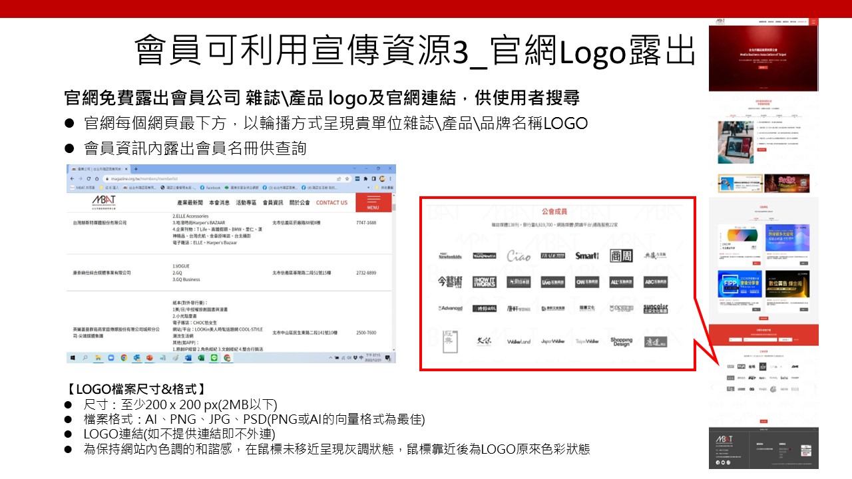Click the Live 互動英語 logo

coord(553,282)
